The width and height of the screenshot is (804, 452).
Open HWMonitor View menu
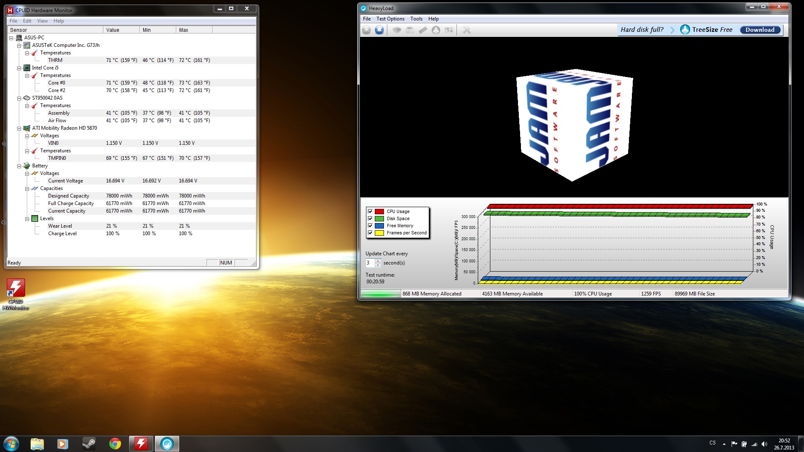click(x=42, y=21)
